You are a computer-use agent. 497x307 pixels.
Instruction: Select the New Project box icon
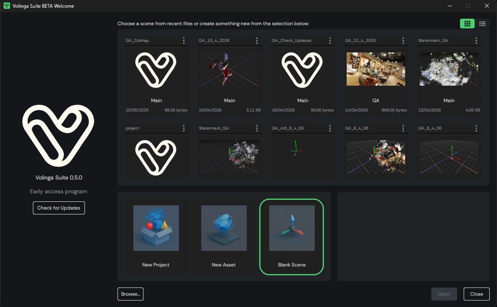point(156,228)
